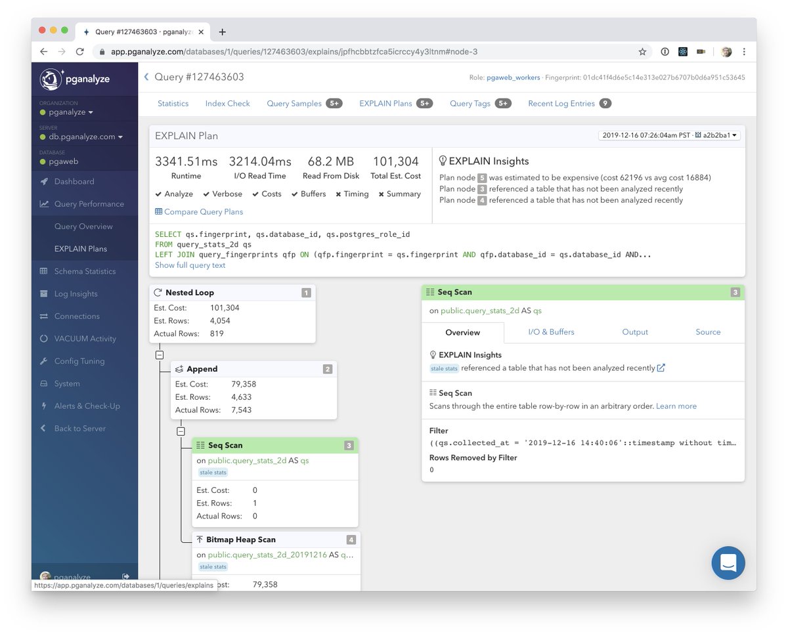Select the I/O & Buffers tab
Screen dimensions: 788x636
point(551,332)
